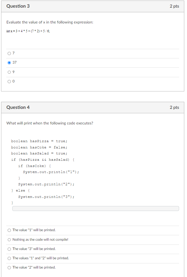Click the answer input box below the code
Image resolution: width=187 pixels, height=277 pixels.
(x=95, y=208)
